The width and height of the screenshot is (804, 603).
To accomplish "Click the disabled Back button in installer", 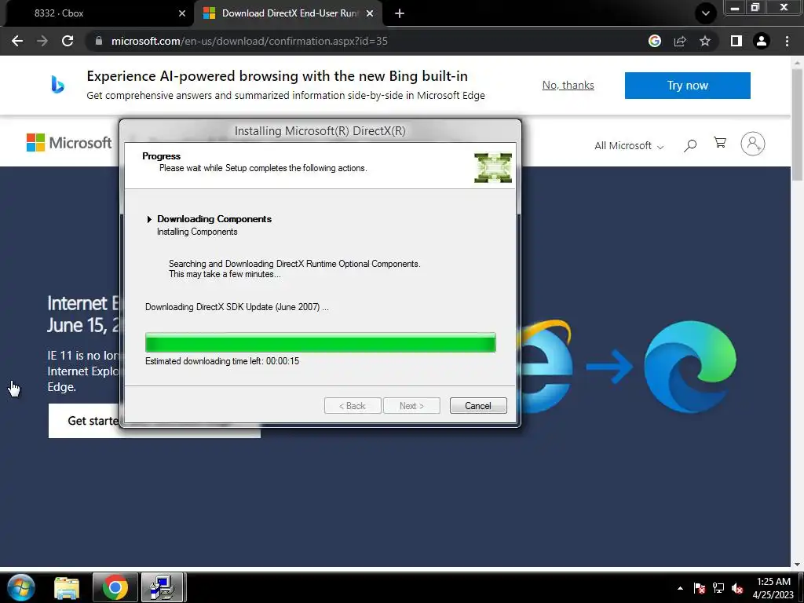I will 353,406.
